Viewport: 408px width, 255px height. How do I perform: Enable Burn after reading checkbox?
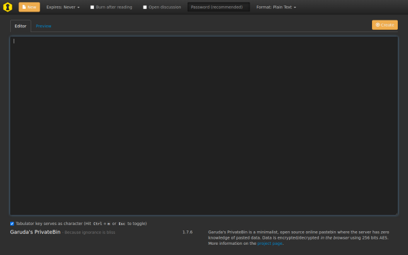point(92,7)
